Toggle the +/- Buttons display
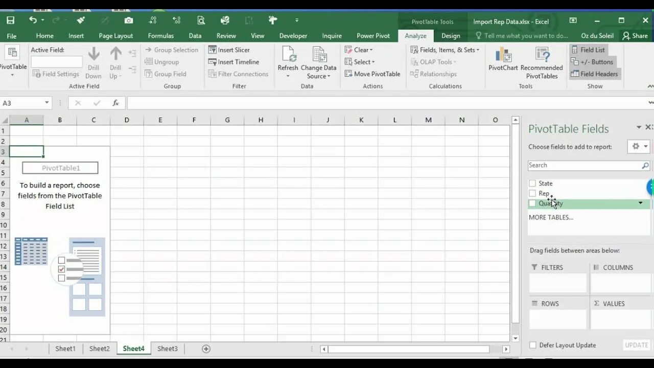The width and height of the screenshot is (654, 368). click(592, 62)
